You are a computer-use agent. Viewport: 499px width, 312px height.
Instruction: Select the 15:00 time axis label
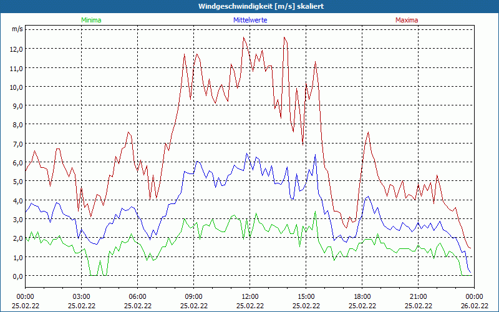click(306, 296)
